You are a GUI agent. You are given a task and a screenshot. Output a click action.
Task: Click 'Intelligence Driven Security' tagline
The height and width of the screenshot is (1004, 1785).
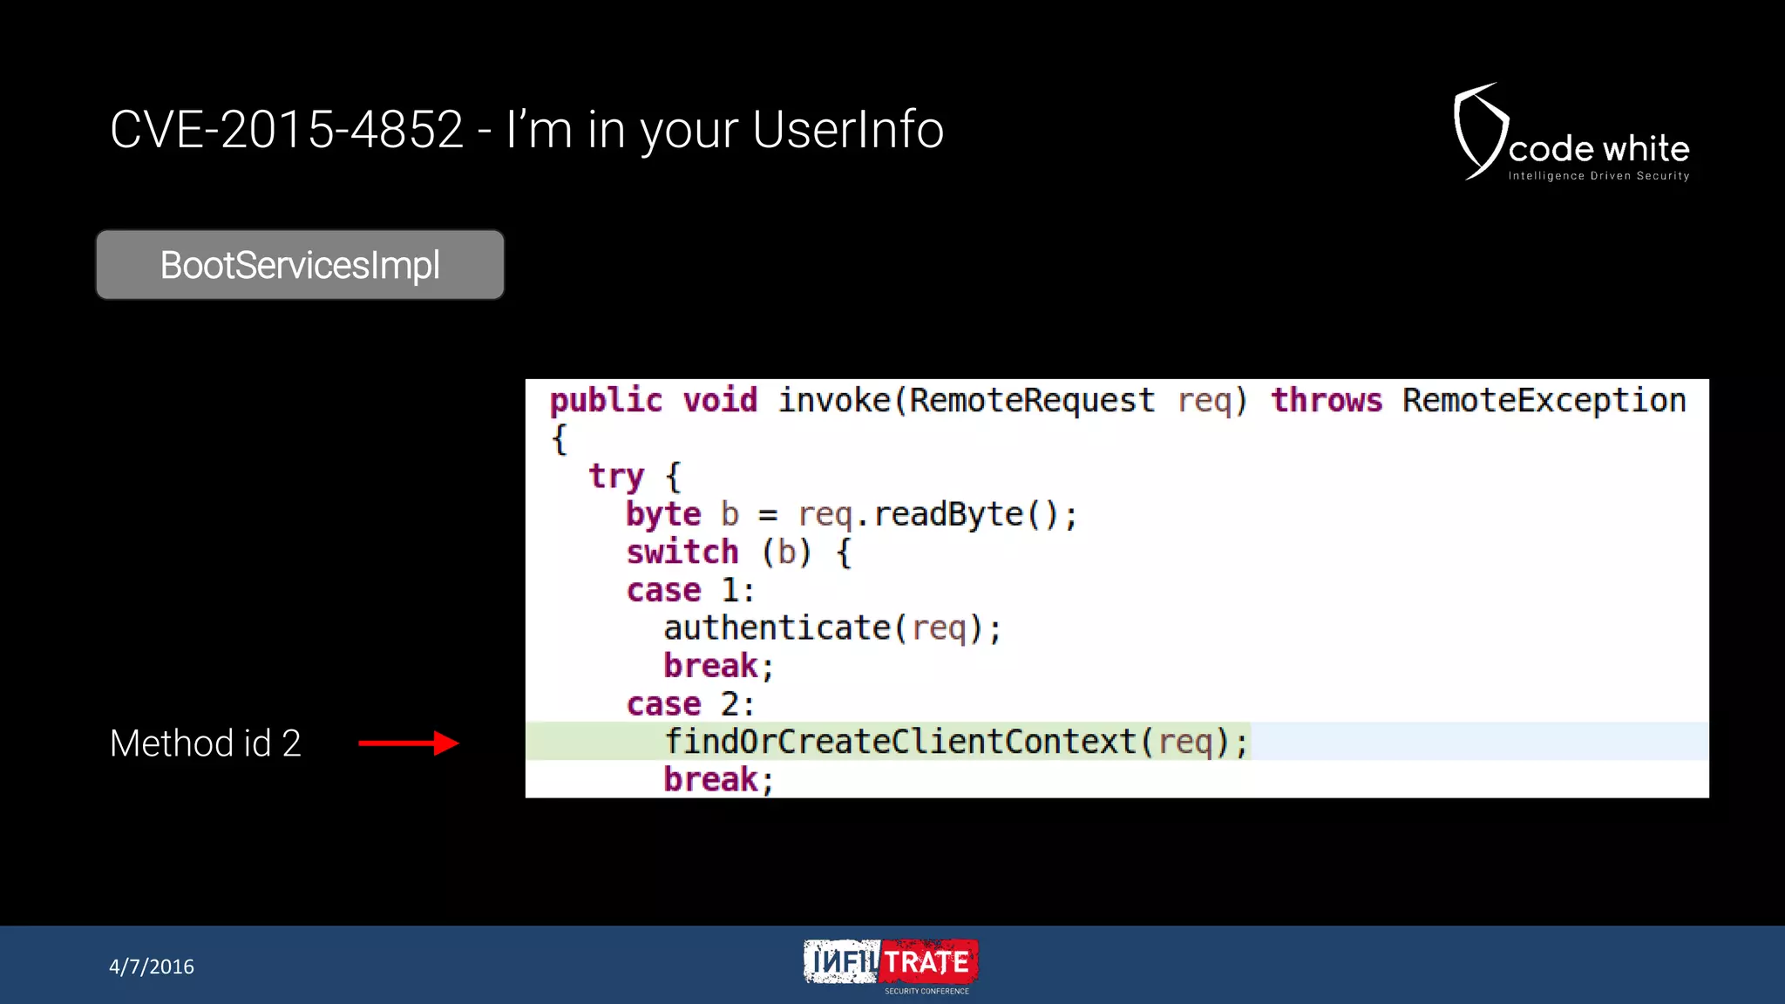[1598, 176]
